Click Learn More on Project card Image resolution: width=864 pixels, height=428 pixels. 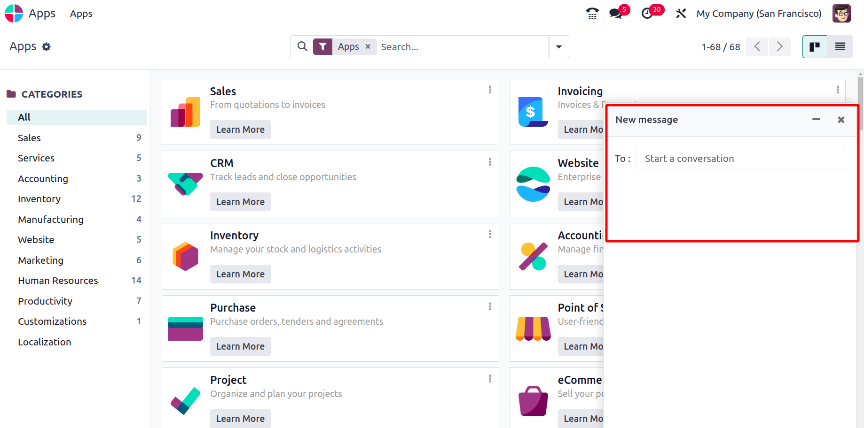(240, 418)
